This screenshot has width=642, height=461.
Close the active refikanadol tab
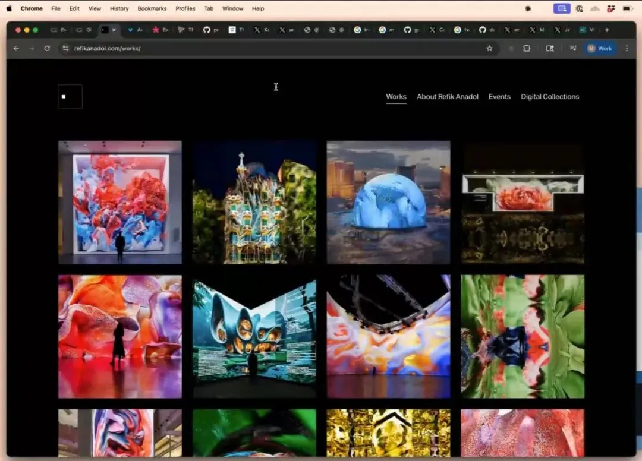point(114,30)
